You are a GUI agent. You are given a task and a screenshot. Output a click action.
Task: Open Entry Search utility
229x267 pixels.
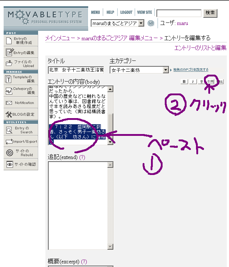(21, 130)
